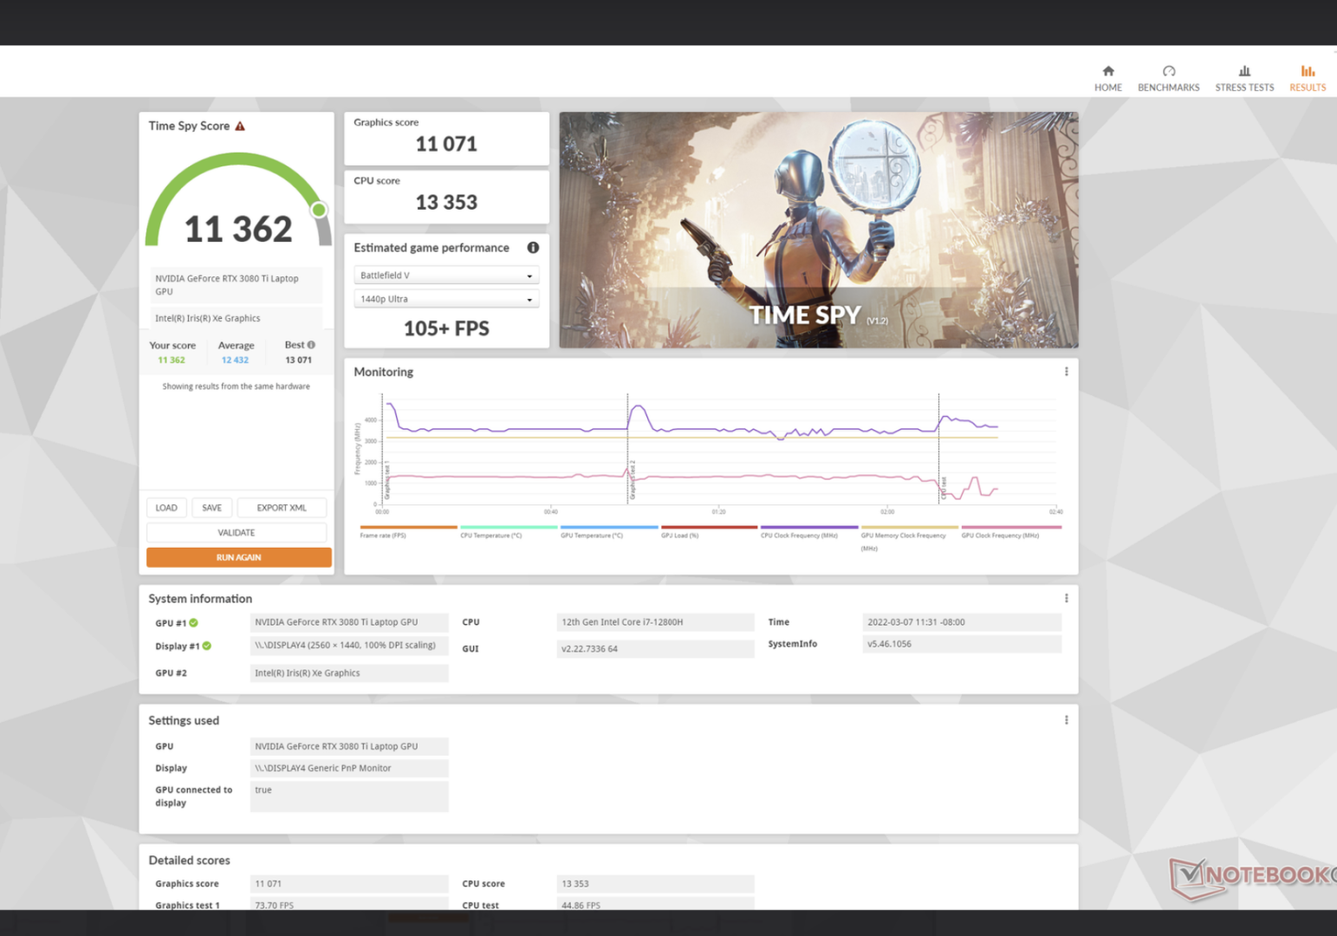The image size is (1337, 936).
Task: Click the green check beside GPU #1
Action: [x=193, y=622]
